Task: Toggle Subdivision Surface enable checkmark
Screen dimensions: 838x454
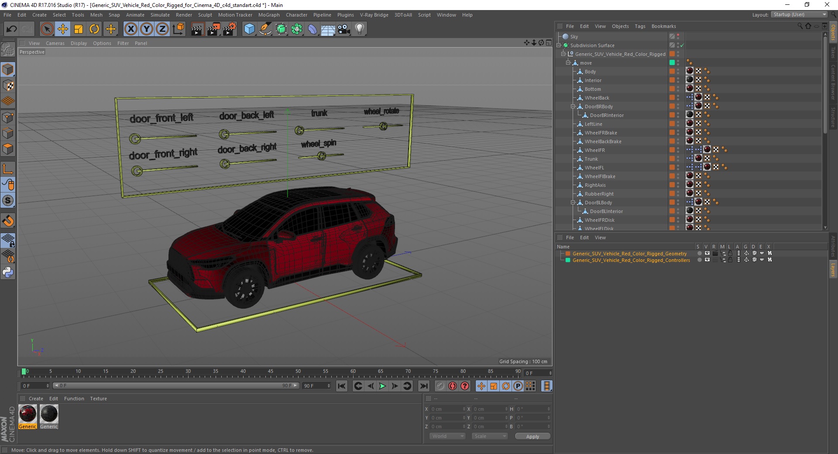Action: click(x=681, y=45)
